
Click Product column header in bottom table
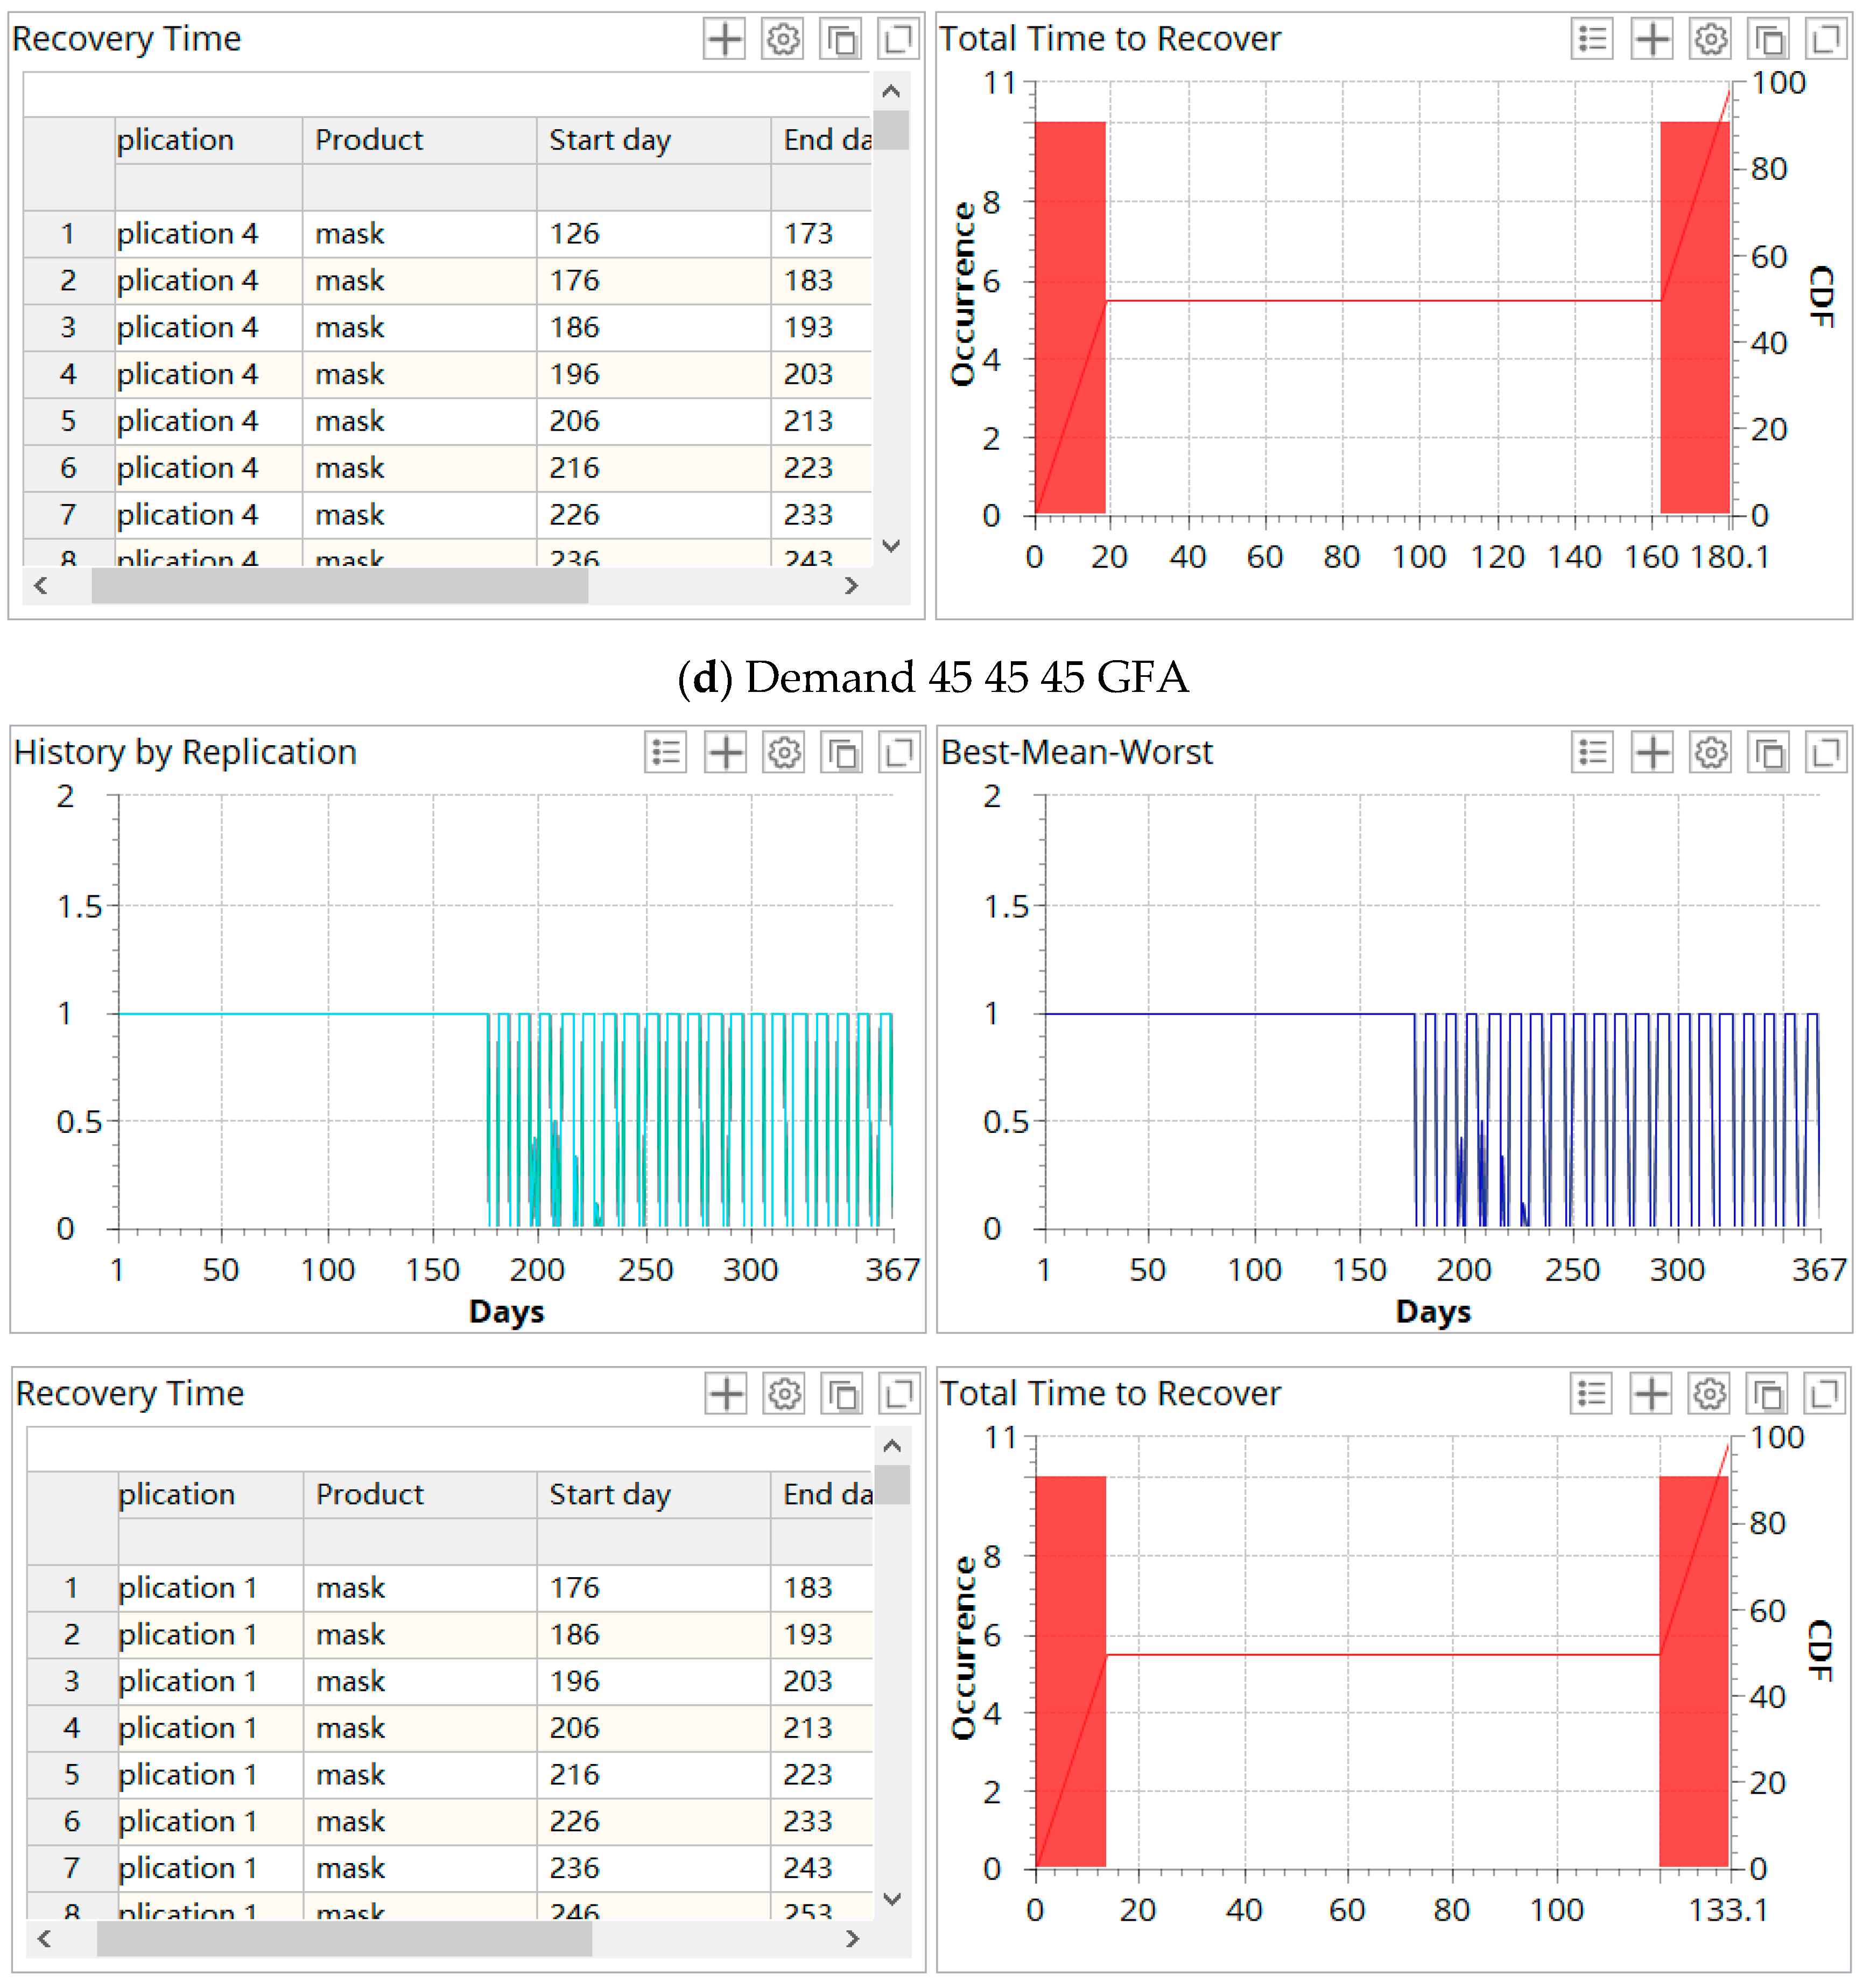coord(370,1494)
